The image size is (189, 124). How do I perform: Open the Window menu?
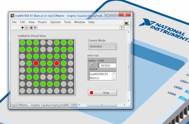(80, 22)
